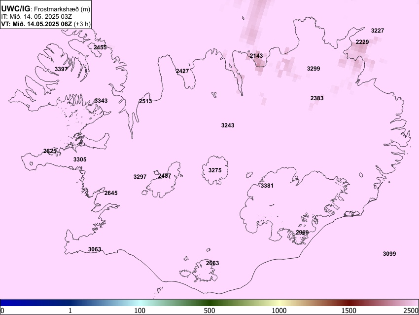Click the map value 3063
Image resolution: width=419 pixels, height=315 pixels.
95,249
